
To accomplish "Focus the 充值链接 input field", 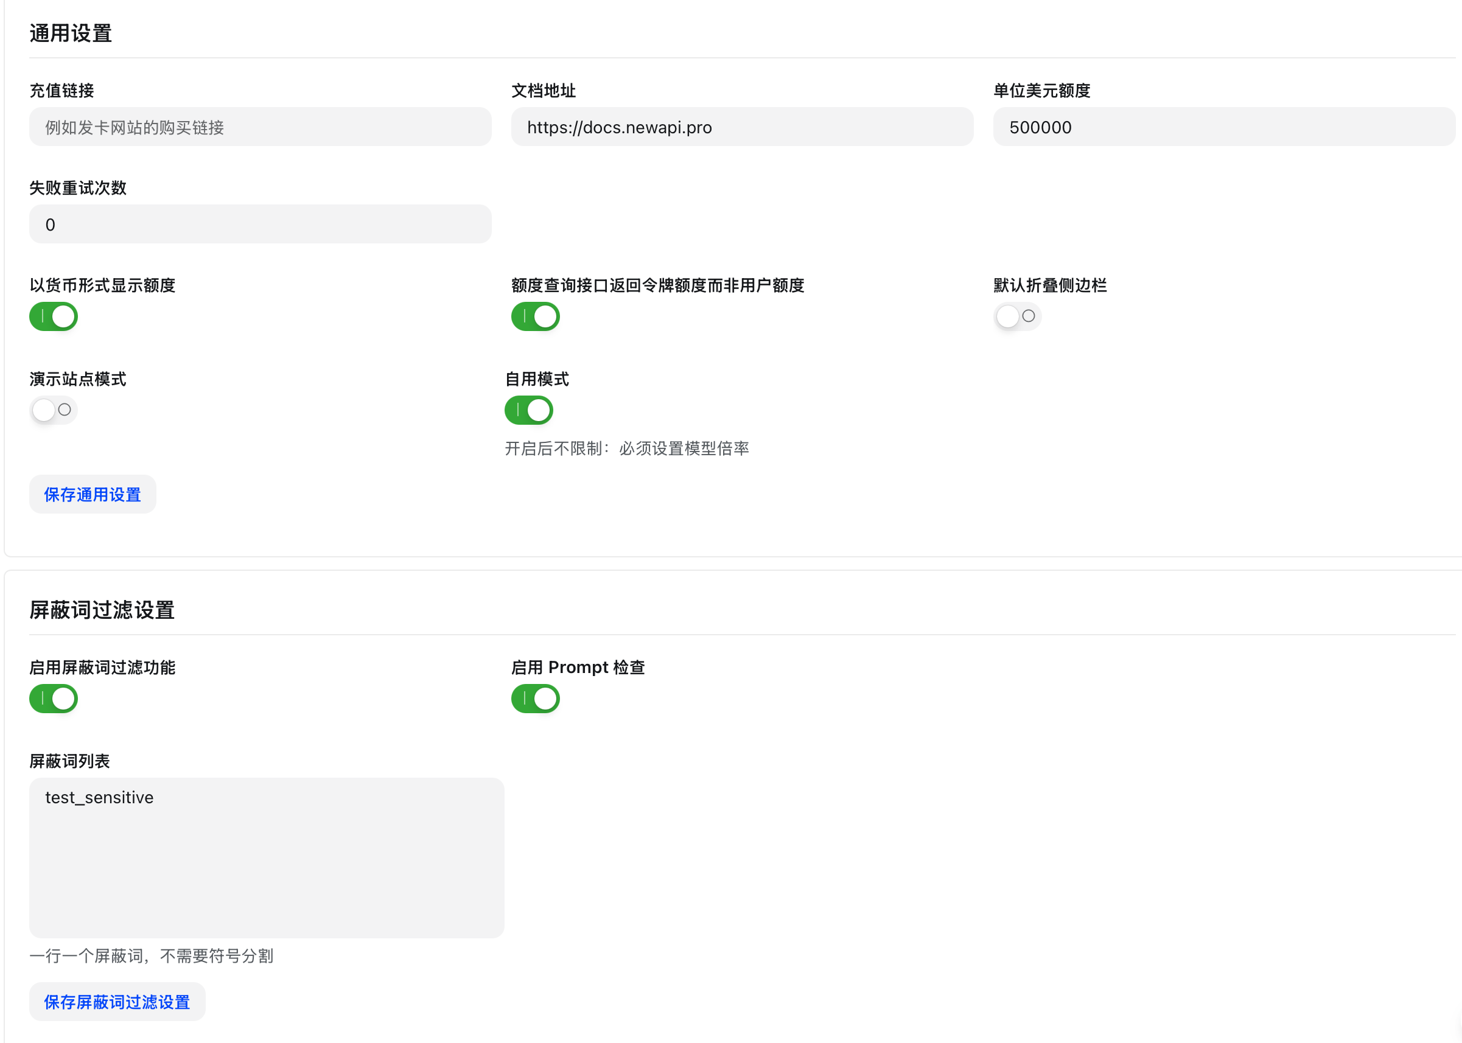I will point(260,127).
